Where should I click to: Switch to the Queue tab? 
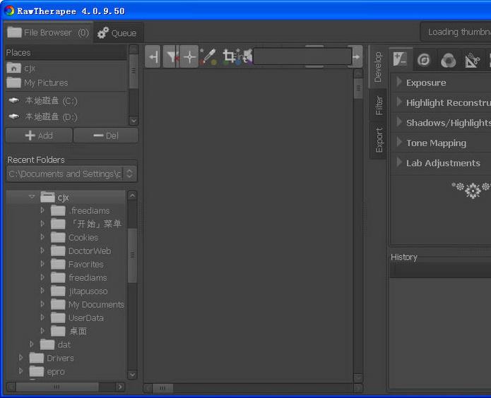[117, 32]
